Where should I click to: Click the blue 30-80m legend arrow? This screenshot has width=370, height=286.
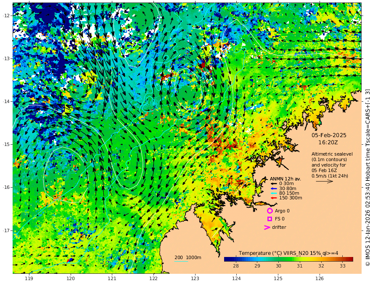[x=273, y=188]
